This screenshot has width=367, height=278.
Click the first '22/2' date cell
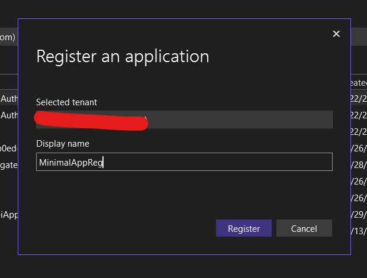359,98
